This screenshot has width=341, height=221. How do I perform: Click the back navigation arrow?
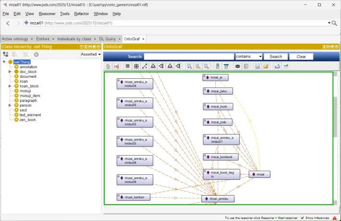click(8, 23)
